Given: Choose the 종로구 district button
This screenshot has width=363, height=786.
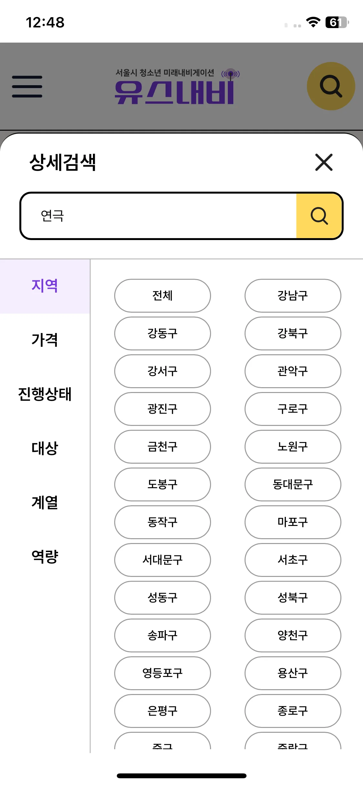Looking at the screenshot, I should click(293, 711).
